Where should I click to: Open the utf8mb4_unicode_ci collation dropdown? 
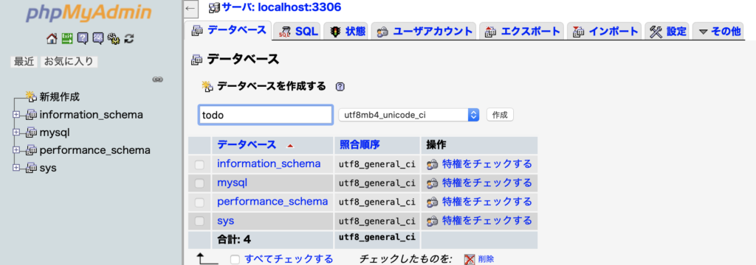409,115
